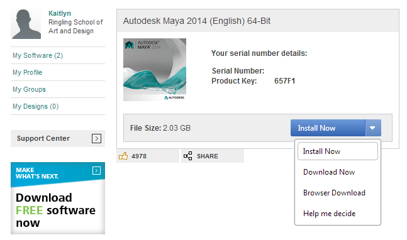Click the share network icon
The height and width of the screenshot is (240, 407).
[187, 156]
